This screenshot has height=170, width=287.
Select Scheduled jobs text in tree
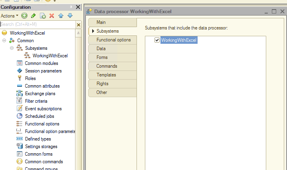click(40, 116)
